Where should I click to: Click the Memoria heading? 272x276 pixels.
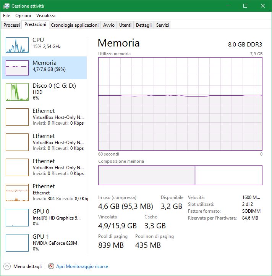tap(119, 43)
